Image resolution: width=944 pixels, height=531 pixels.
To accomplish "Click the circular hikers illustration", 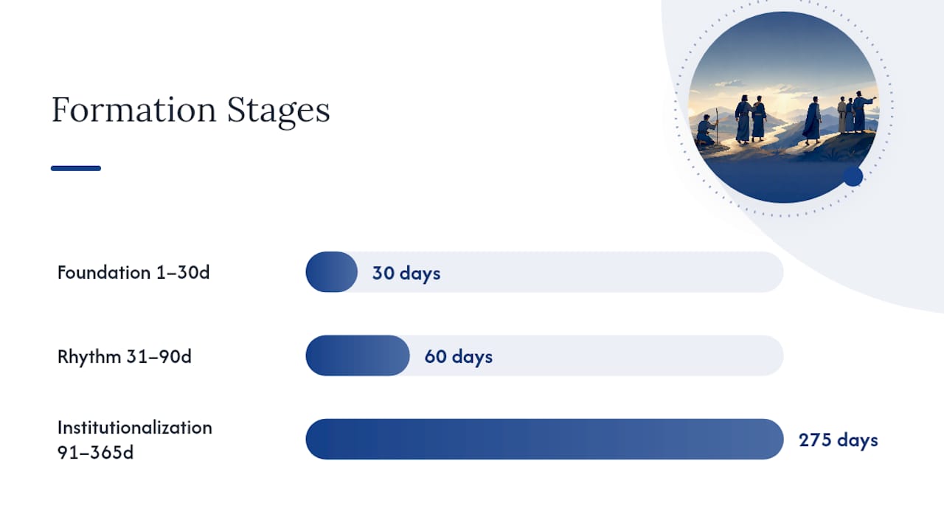I will (x=784, y=107).
